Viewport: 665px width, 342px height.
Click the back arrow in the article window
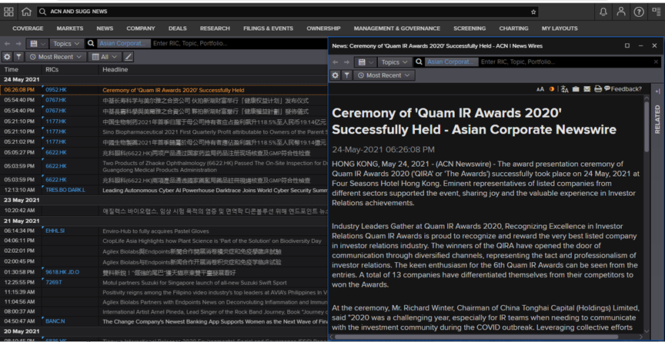click(x=335, y=62)
